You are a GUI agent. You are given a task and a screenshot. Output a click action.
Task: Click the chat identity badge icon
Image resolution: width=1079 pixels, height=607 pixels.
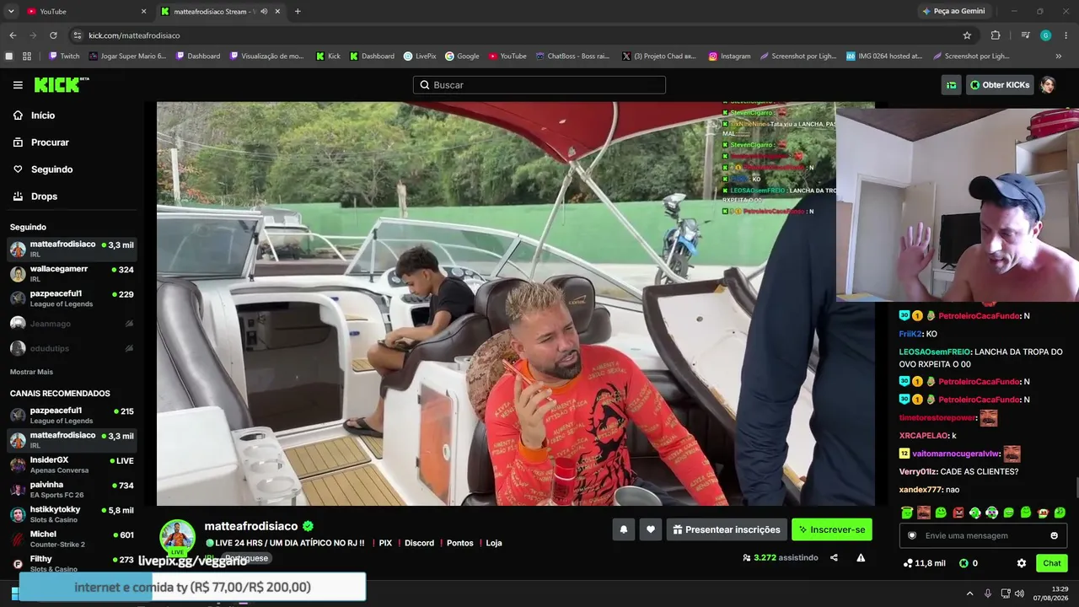point(912,535)
